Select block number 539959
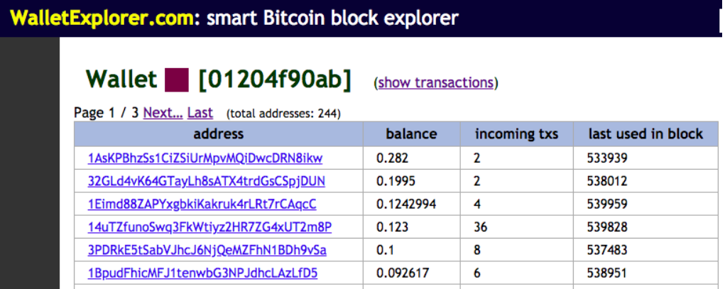 [607, 205]
